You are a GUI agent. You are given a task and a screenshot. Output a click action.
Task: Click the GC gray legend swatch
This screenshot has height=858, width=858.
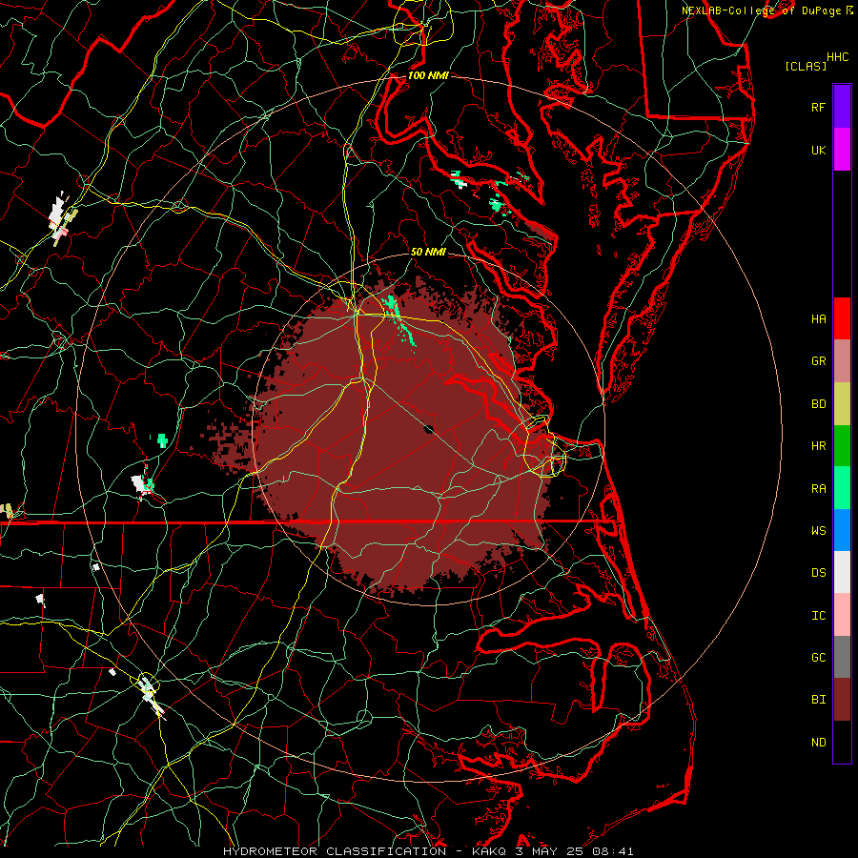tap(842, 657)
